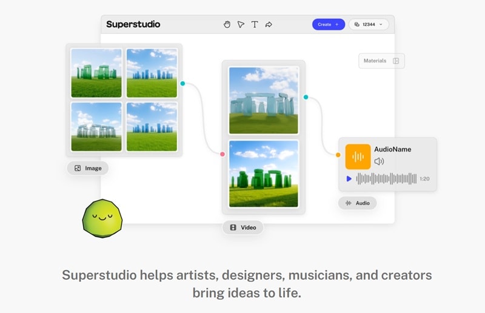Click the AudioName title text
Screen dimensions: 485x313
(x=392, y=149)
